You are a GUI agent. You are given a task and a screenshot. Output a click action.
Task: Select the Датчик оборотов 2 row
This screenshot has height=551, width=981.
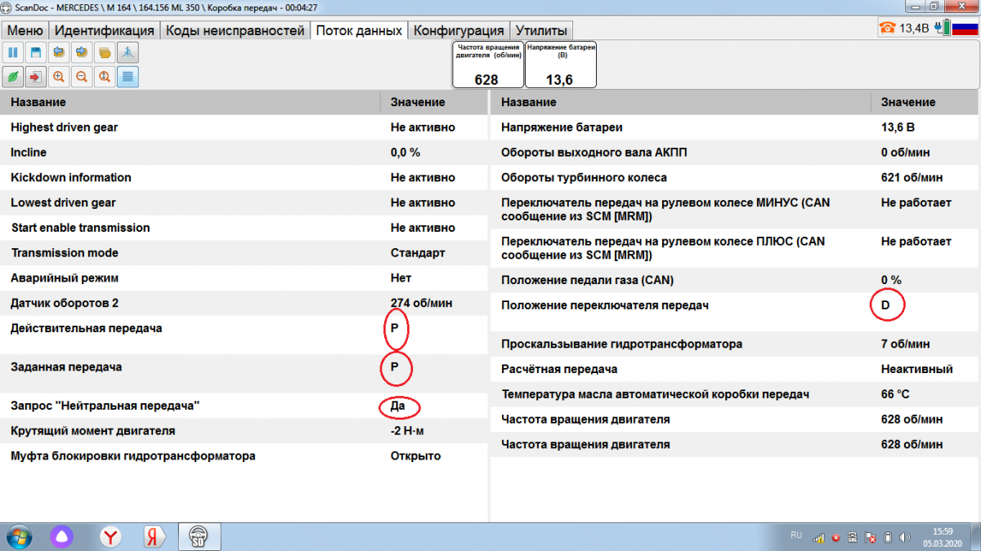click(x=244, y=303)
